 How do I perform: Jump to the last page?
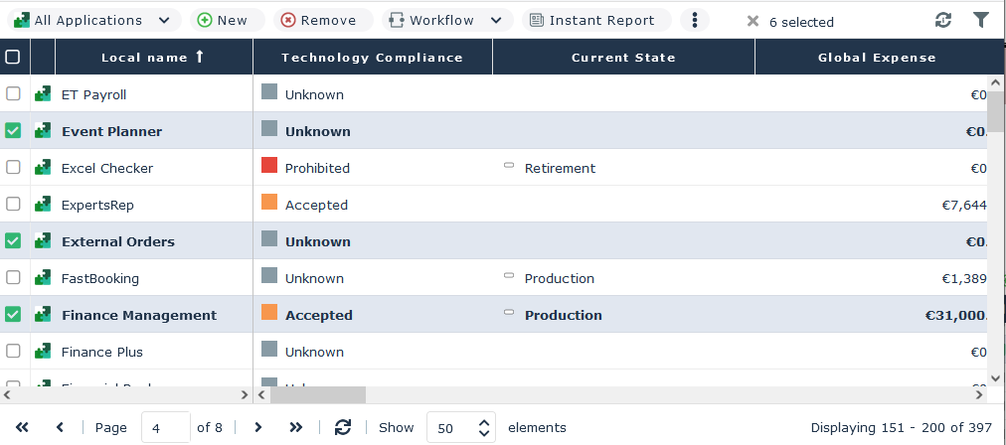[x=295, y=427]
